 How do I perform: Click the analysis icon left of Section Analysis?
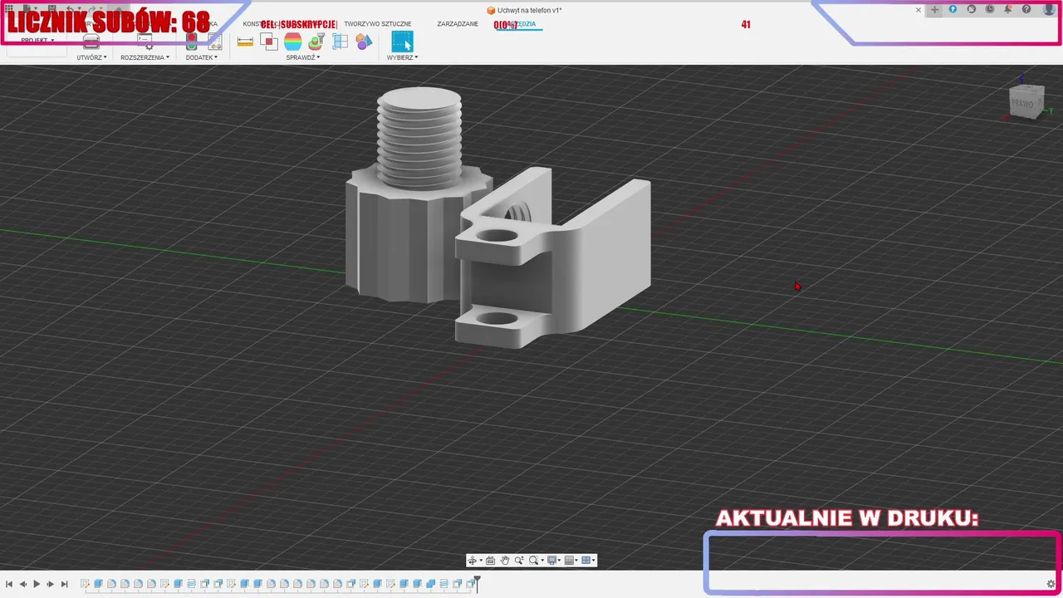(316, 42)
